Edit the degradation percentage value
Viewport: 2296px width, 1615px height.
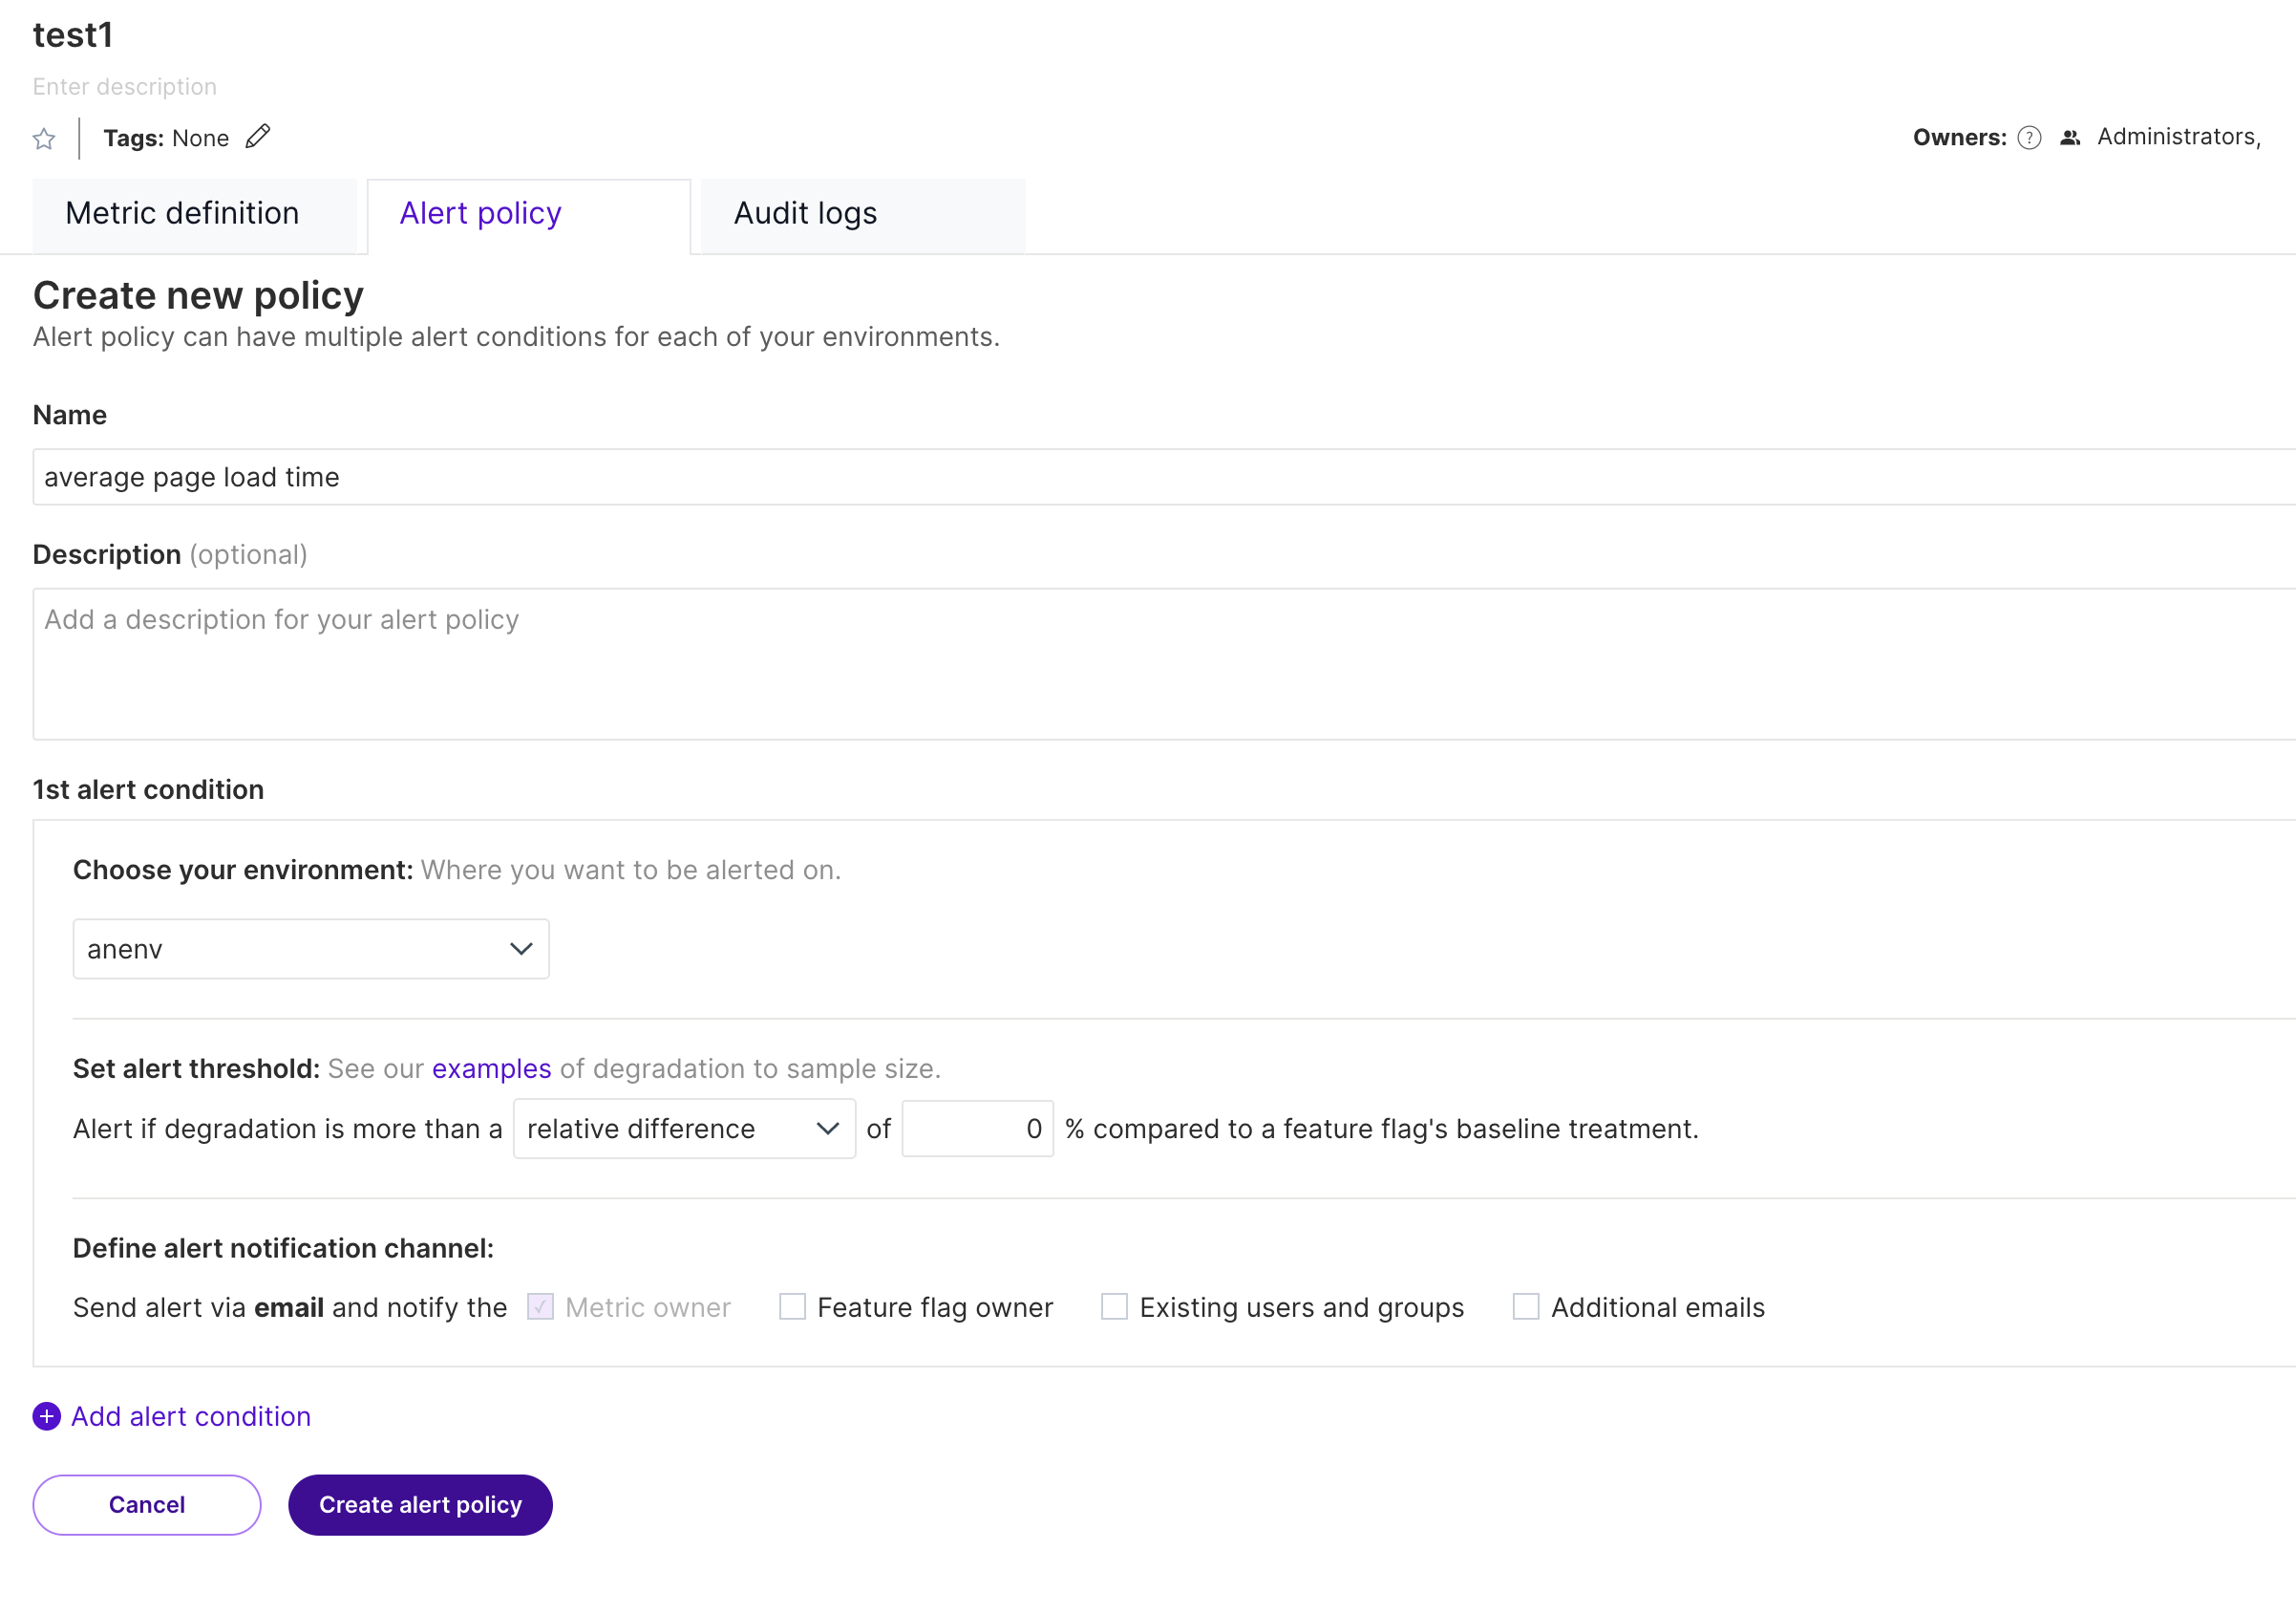[x=975, y=1129]
